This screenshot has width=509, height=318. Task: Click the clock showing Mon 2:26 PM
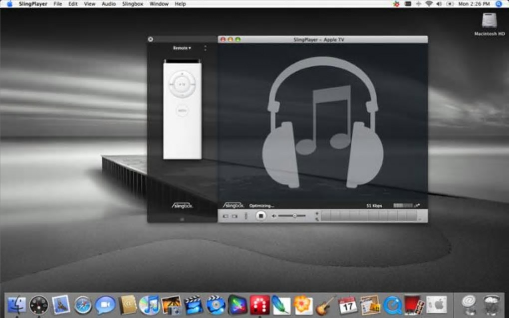click(474, 4)
